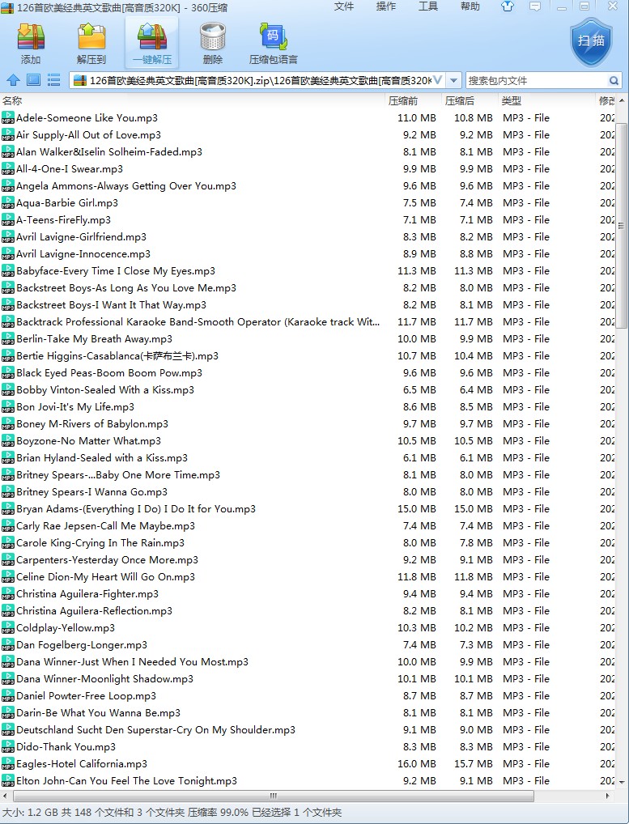Click the status bar size summary text
The width and height of the screenshot is (629, 824).
tap(172, 813)
